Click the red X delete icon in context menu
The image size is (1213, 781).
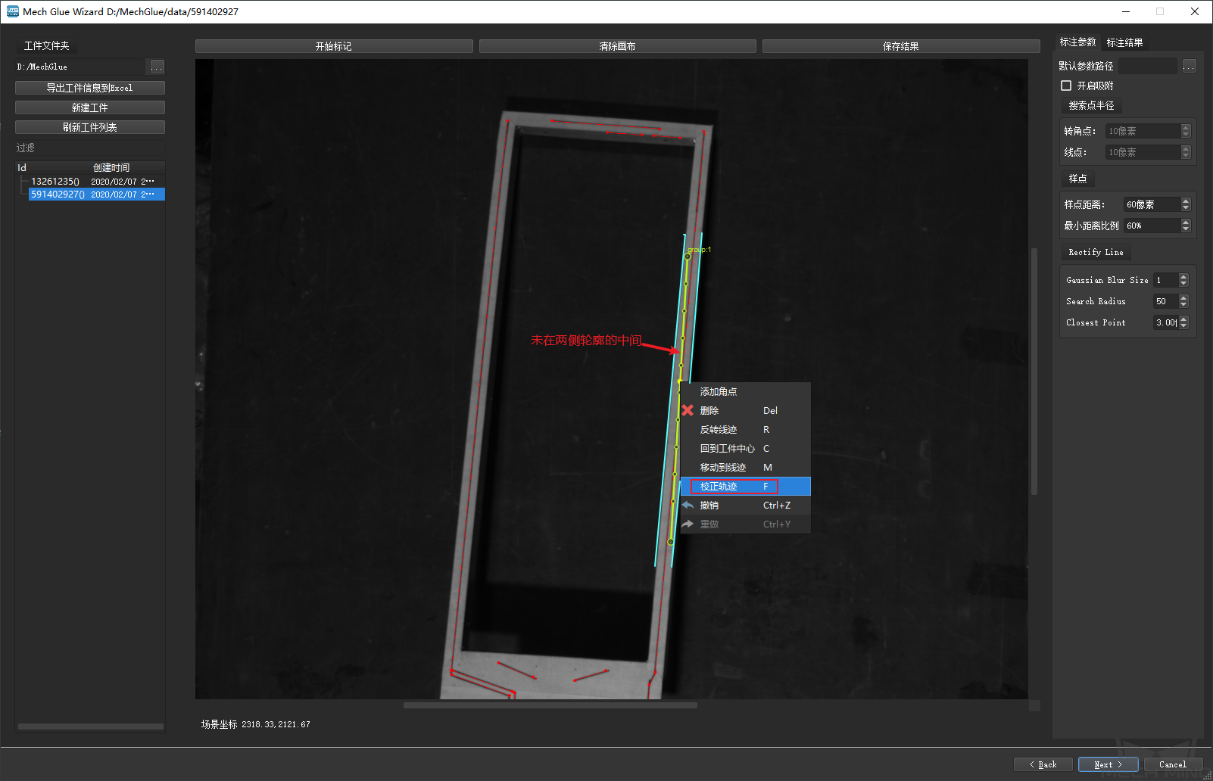click(x=688, y=410)
